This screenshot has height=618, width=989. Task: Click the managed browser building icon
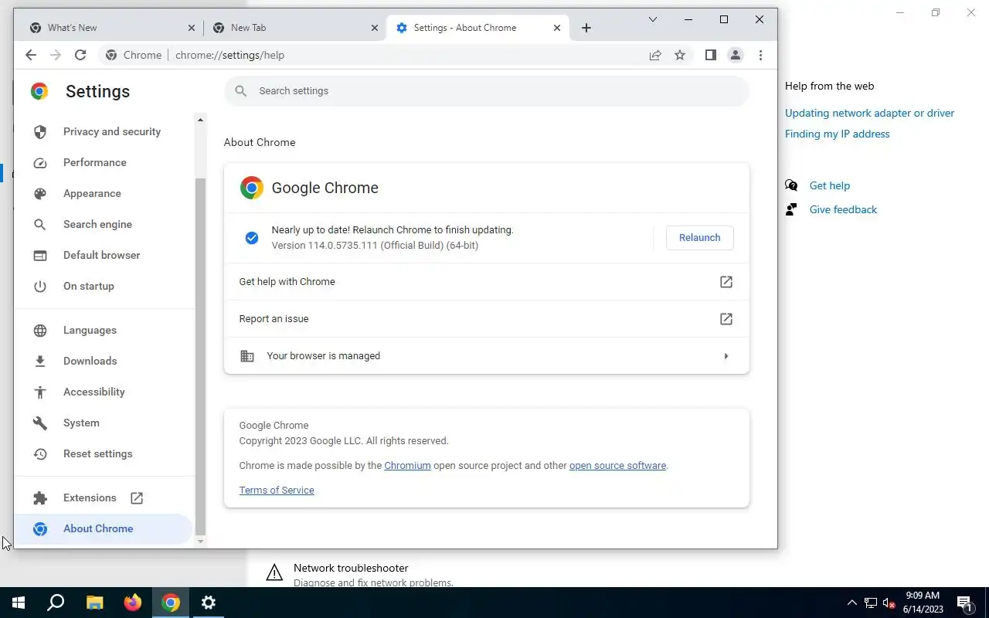[x=247, y=356]
